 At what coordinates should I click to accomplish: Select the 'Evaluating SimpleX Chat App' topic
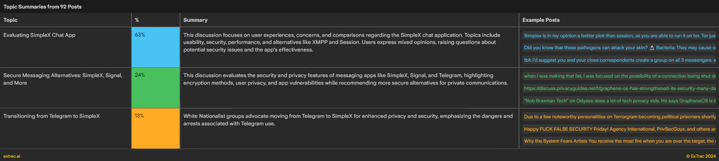[39, 35]
